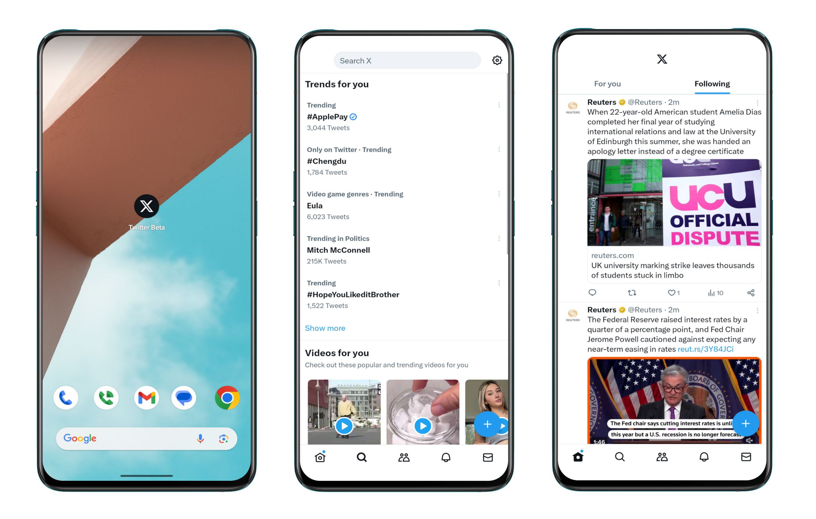
Task: Tap the Twitter Beta app icon on home screen
Action: pyautogui.click(x=147, y=207)
